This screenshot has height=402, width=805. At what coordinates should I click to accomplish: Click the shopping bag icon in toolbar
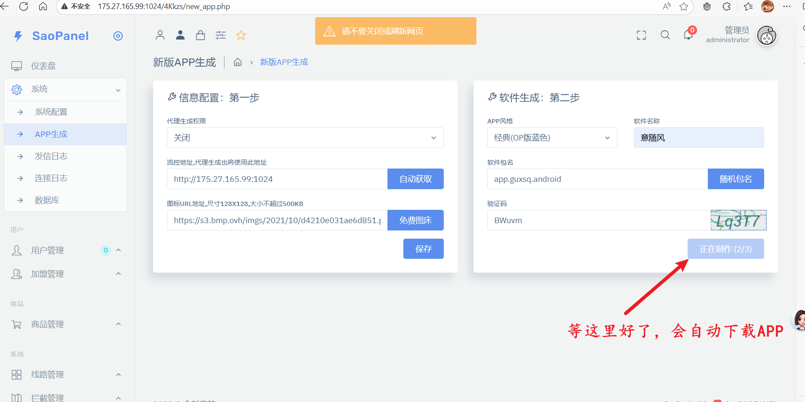200,35
